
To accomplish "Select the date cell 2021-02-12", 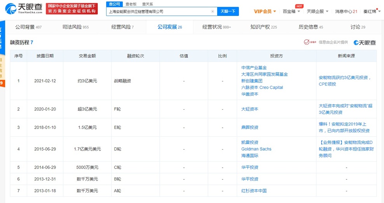I will click(45, 81).
